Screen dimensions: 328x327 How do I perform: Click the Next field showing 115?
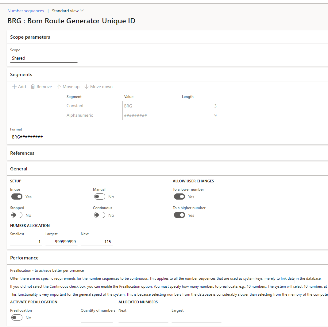click(x=97, y=242)
